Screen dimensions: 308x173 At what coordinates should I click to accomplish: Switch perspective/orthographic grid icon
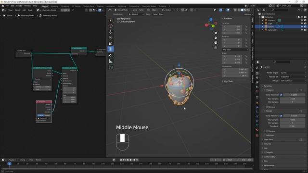pos(216,48)
